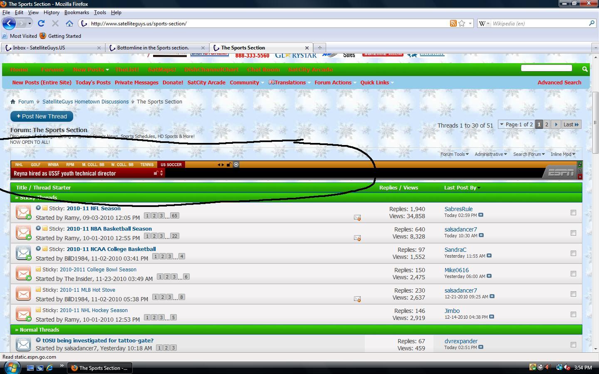The width and height of the screenshot is (599, 374).
Task: Open Today's Posts link
Action: 93,82
